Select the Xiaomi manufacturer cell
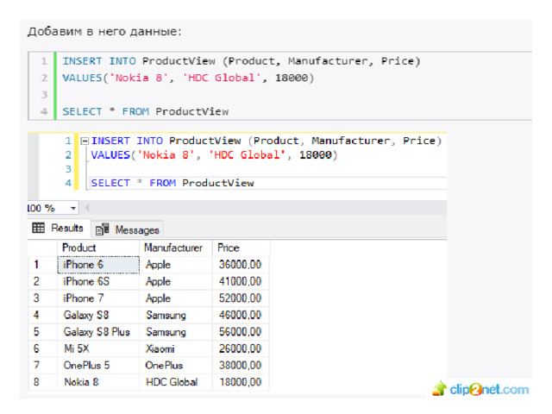Image resolution: width=552 pixels, height=414 pixels. (160, 348)
